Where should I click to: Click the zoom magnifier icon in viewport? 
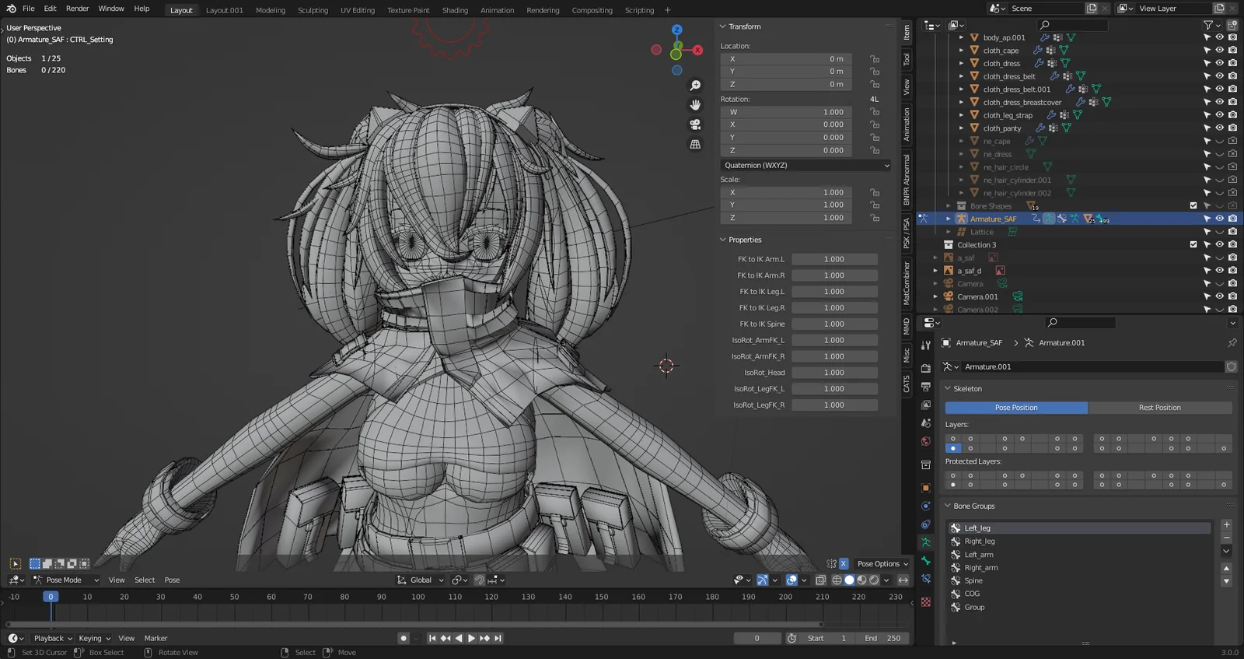click(x=695, y=86)
